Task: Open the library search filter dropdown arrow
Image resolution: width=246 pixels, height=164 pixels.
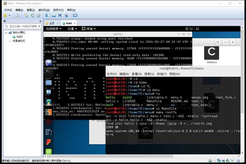Action: (x=39, y=26)
